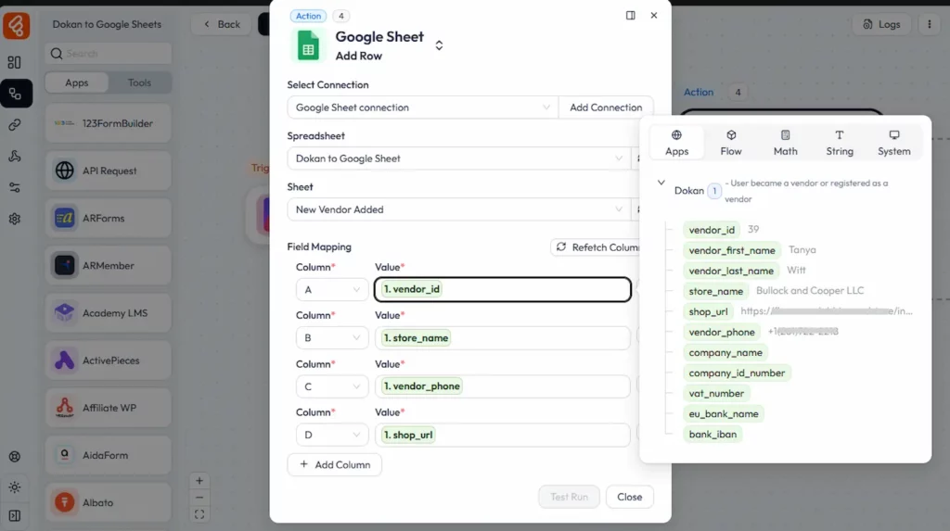Switch to the Tools tab in sidebar
The image size is (950, 531).
click(139, 82)
